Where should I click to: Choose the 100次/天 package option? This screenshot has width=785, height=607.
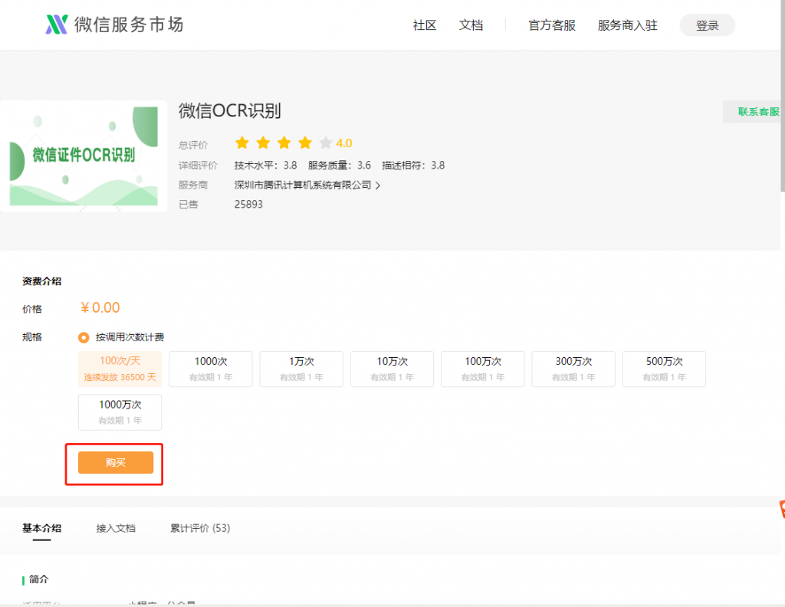(120, 369)
